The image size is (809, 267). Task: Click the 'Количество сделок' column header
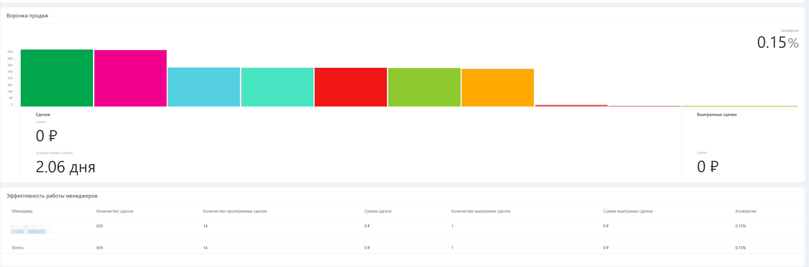pos(115,211)
